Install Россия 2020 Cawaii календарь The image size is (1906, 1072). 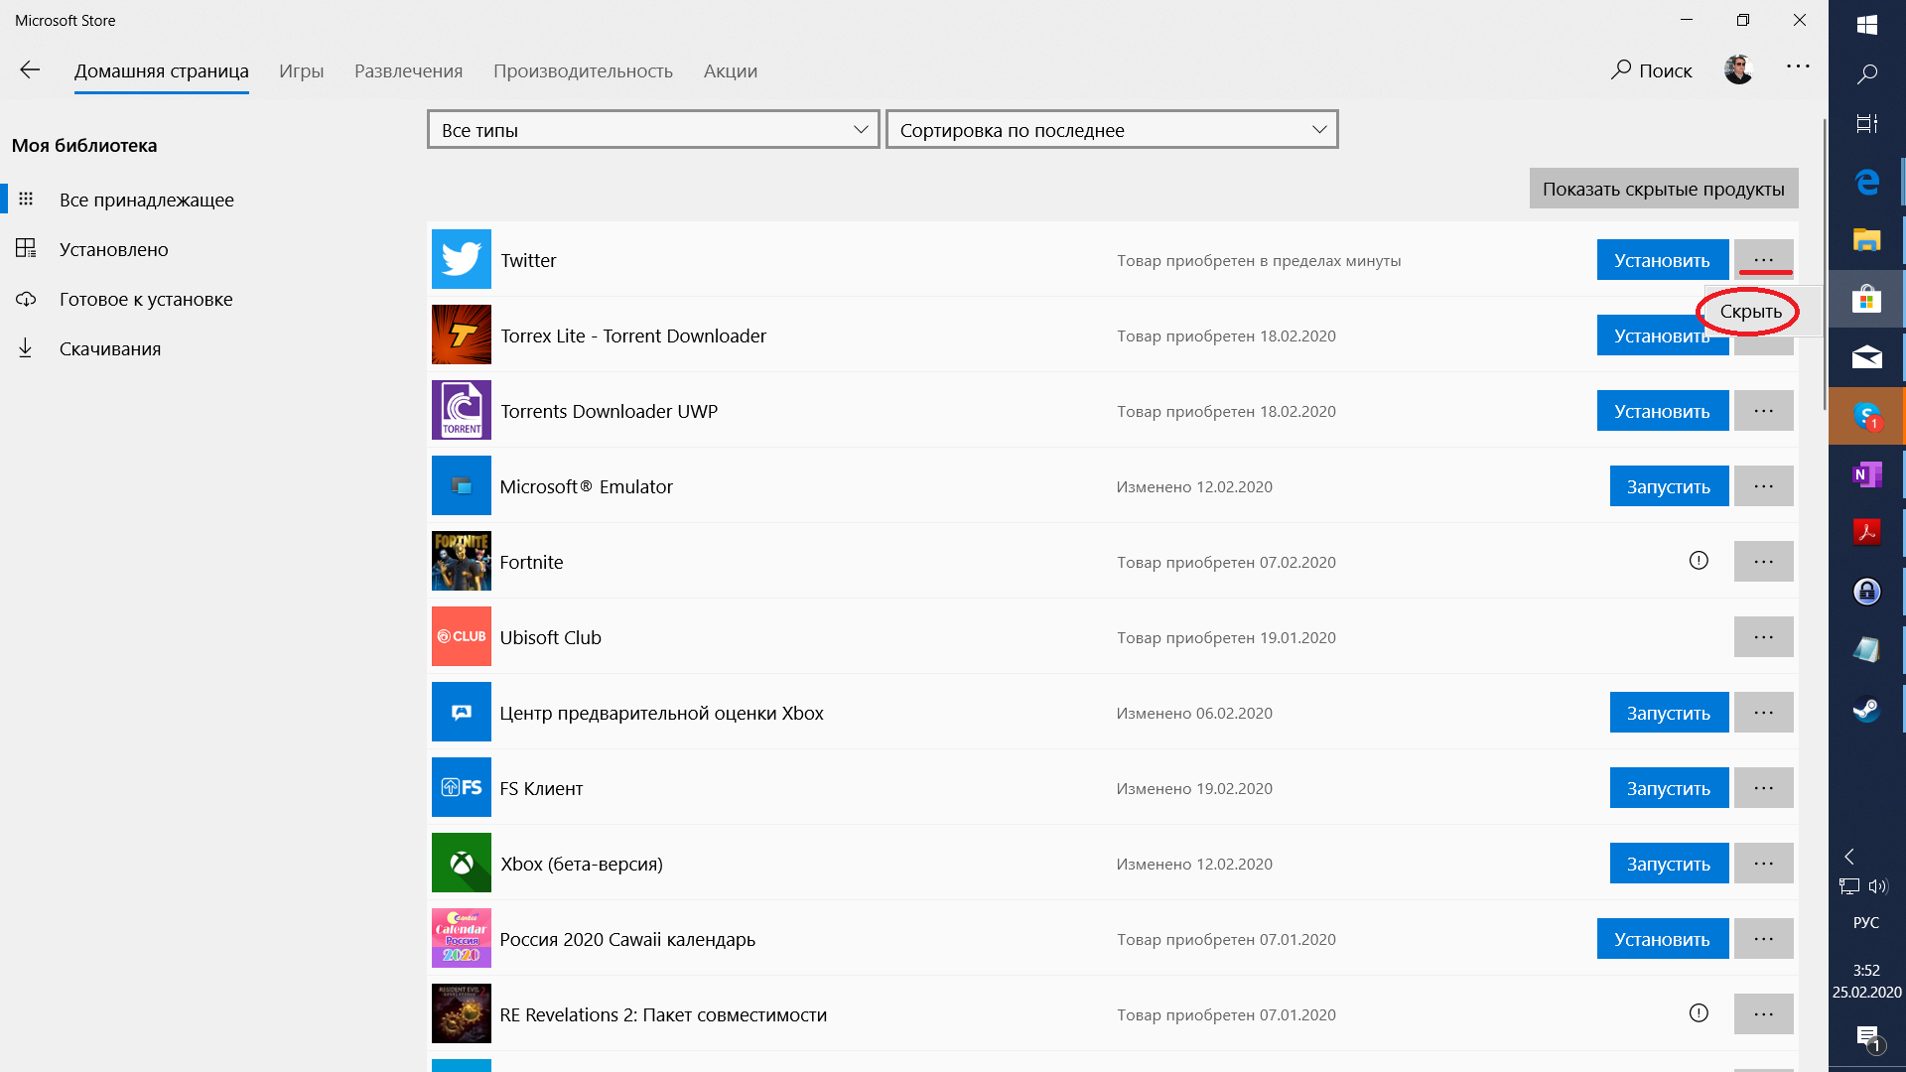(x=1663, y=939)
